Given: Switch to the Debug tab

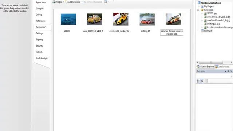Looking at the screenshot, I should [39, 15].
